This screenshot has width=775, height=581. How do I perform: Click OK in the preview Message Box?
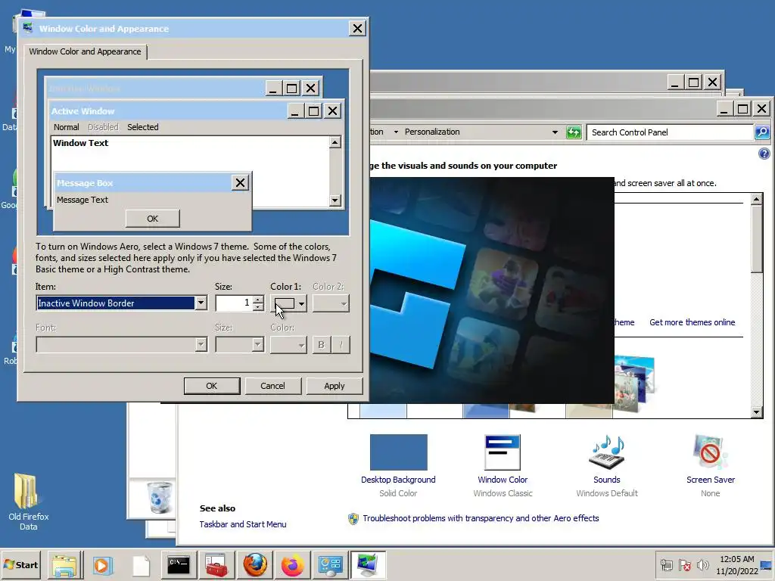point(152,219)
